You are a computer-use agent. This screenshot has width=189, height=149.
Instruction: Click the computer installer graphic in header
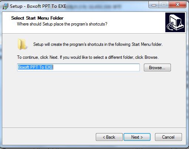point(175,22)
